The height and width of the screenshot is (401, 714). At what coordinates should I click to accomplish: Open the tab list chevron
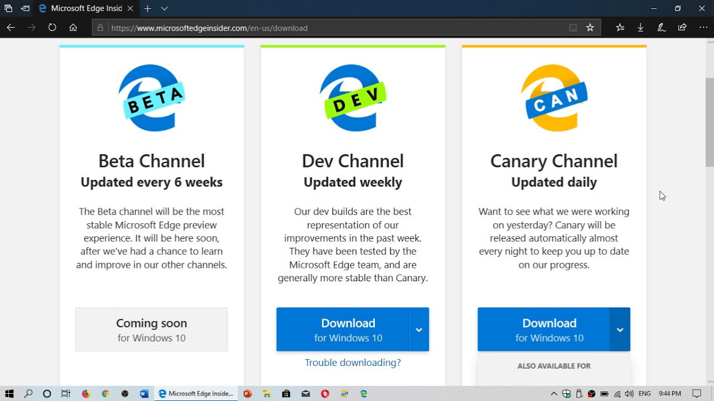tap(164, 9)
